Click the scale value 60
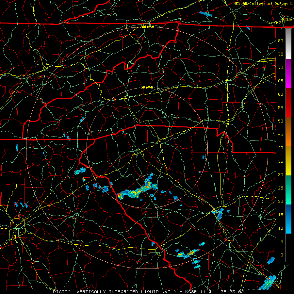This screenshot has height=294, width=294. pos(281,94)
